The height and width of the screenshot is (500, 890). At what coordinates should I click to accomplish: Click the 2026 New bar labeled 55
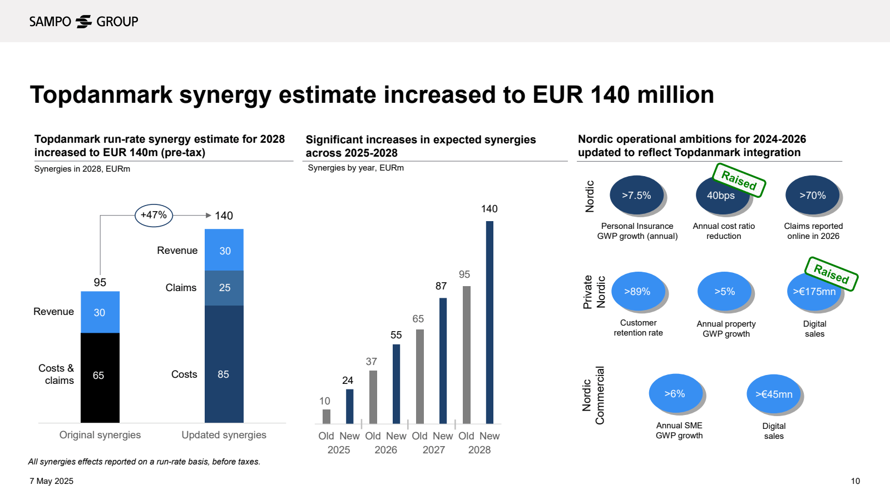point(396,384)
